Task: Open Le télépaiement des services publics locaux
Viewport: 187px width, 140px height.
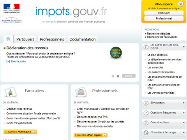Action: click(164, 61)
